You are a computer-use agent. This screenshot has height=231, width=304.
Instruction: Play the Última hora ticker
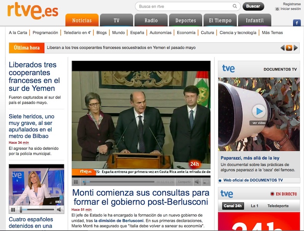click(289, 48)
